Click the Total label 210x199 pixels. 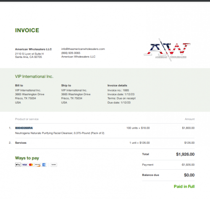pyautogui.click(x=146, y=154)
